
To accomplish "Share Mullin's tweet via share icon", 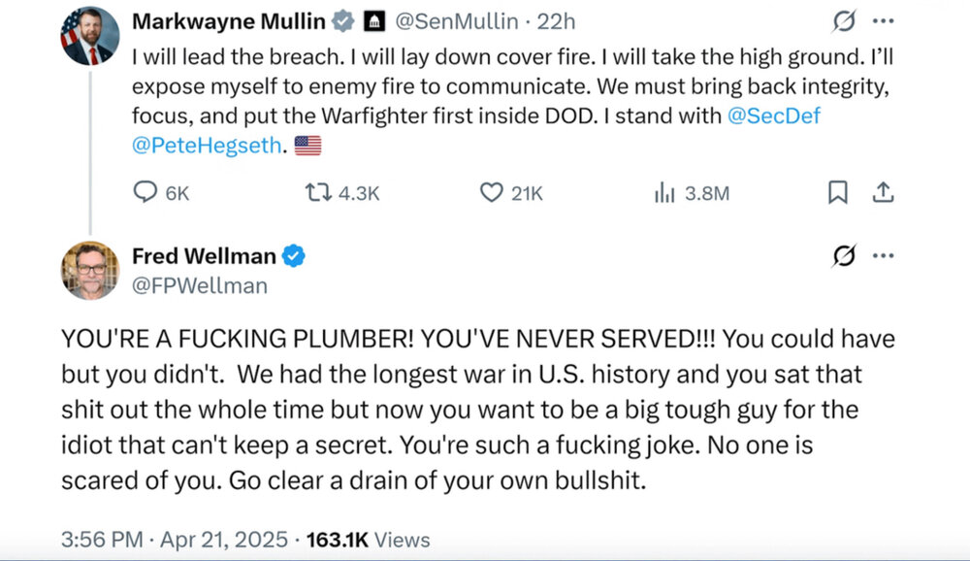I will [x=883, y=193].
